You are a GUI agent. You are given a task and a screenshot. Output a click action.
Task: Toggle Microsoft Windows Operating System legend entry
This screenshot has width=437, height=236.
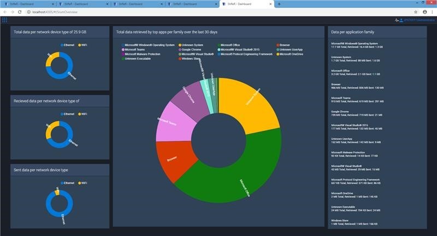pyautogui.click(x=148, y=45)
